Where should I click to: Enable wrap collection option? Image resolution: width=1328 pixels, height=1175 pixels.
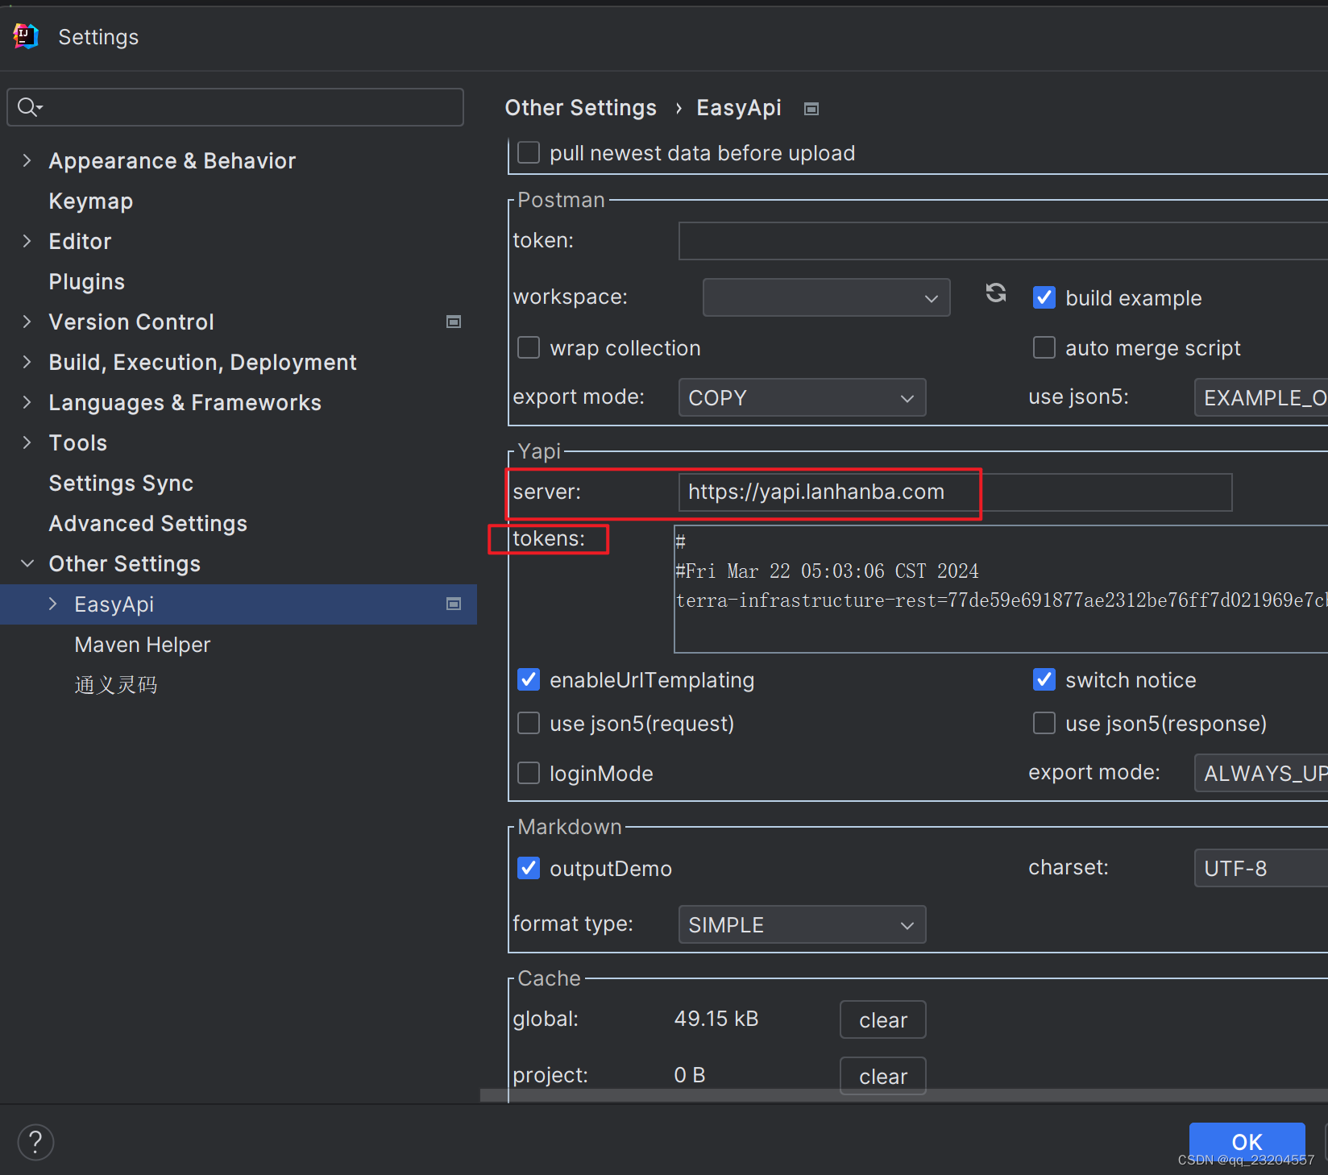(529, 347)
